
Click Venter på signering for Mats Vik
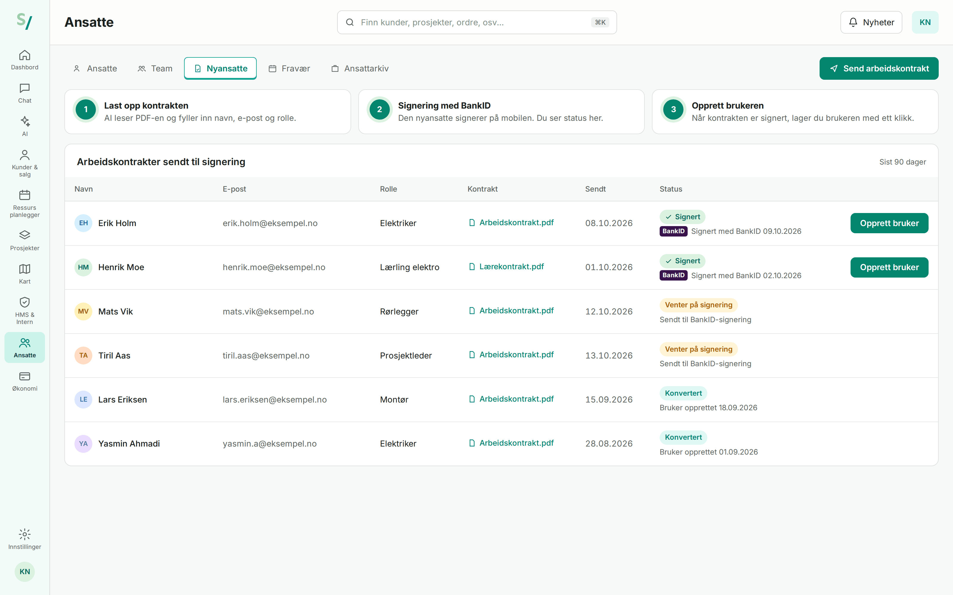tap(698, 305)
